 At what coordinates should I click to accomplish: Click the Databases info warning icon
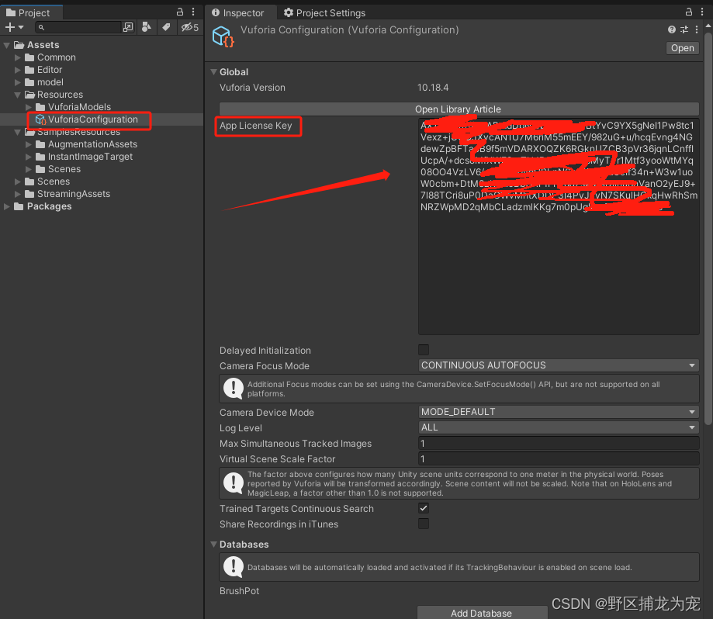pyautogui.click(x=234, y=567)
